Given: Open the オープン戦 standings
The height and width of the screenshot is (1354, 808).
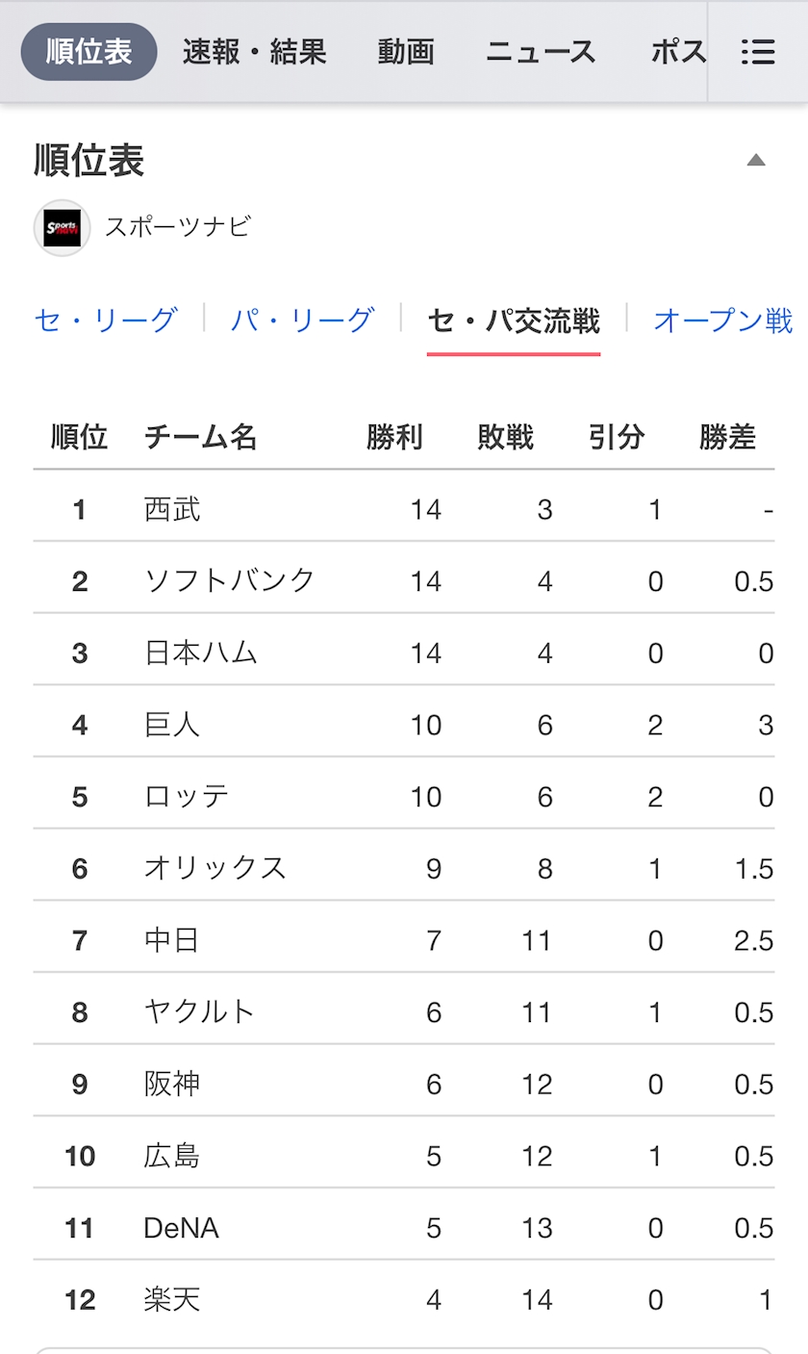Looking at the screenshot, I should point(723,319).
